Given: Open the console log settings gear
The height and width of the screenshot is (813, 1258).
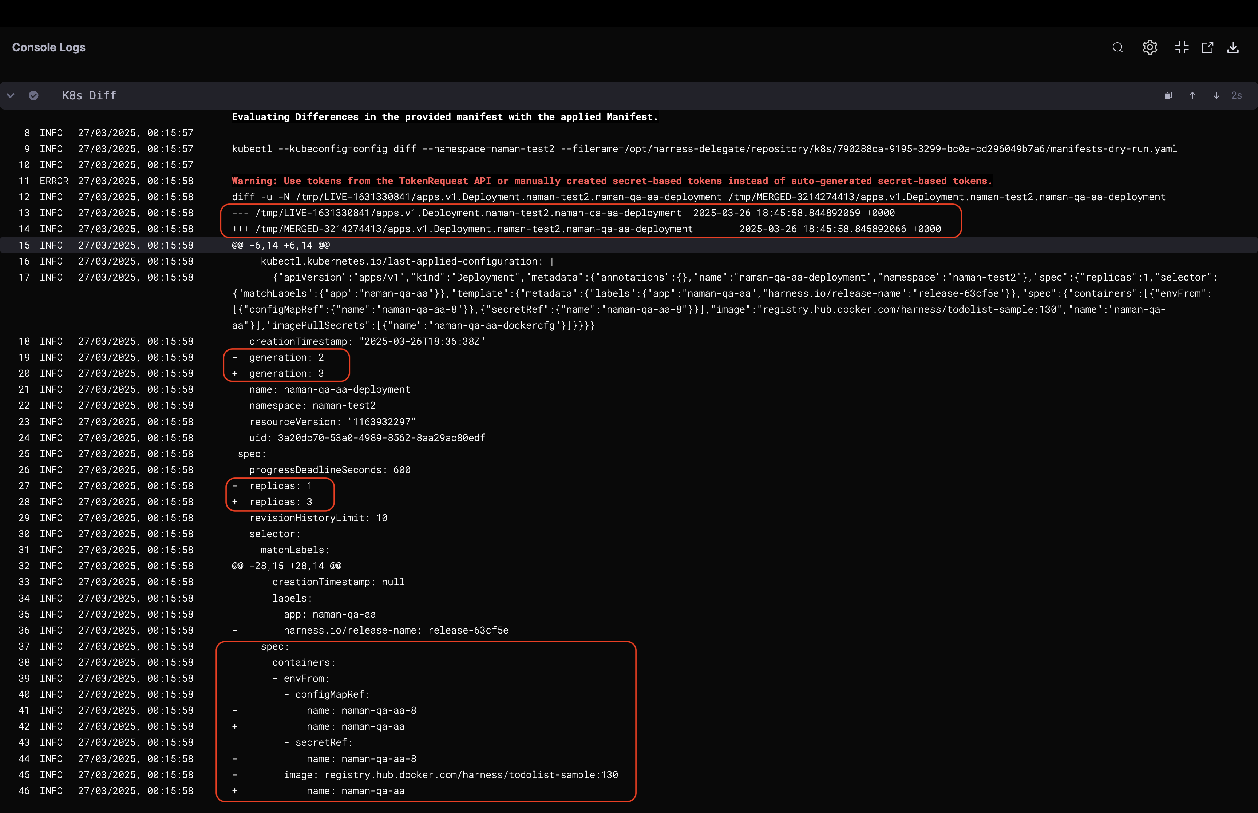Looking at the screenshot, I should (x=1150, y=48).
